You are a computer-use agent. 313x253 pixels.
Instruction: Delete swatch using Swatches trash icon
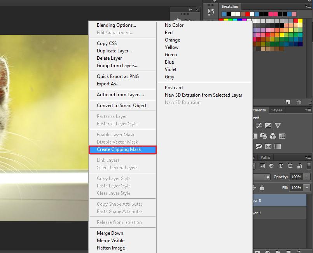tap(299, 102)
